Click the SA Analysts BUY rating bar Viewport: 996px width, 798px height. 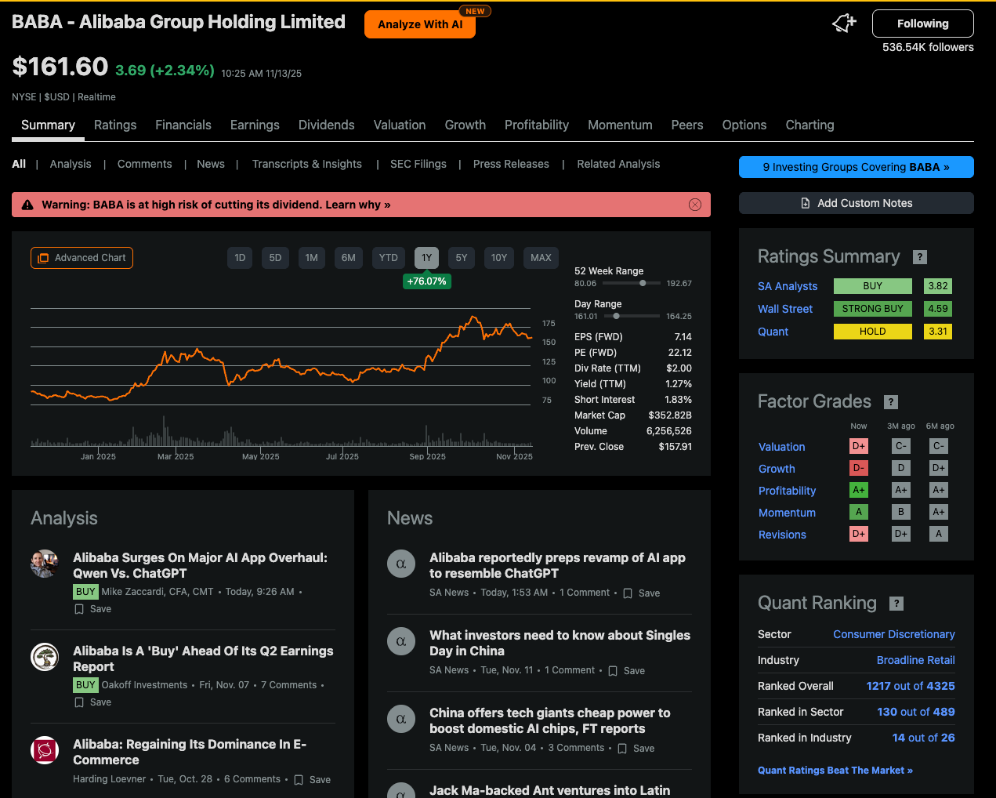pyautogui.click(x=873, y=286)
